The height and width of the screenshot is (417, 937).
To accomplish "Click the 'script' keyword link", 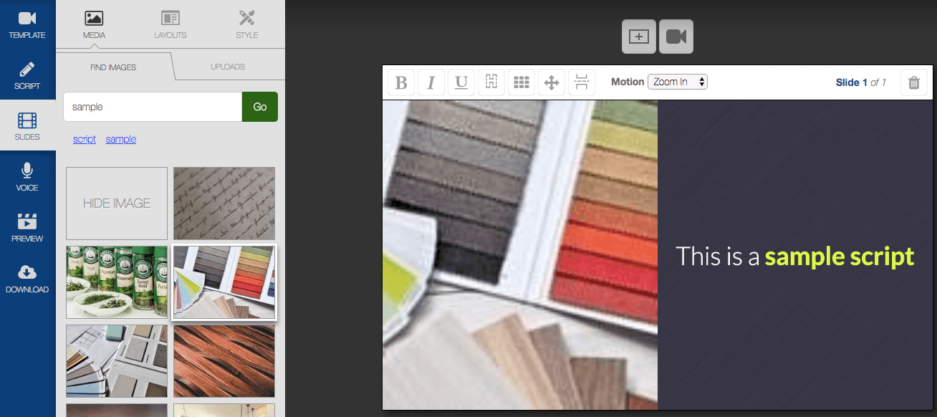I will (85, 139).
